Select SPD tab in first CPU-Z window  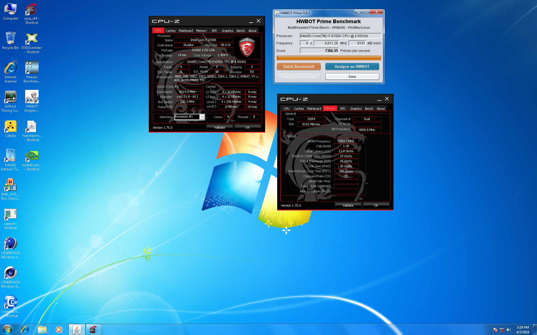pyautogui.click(x=214, y=31)
